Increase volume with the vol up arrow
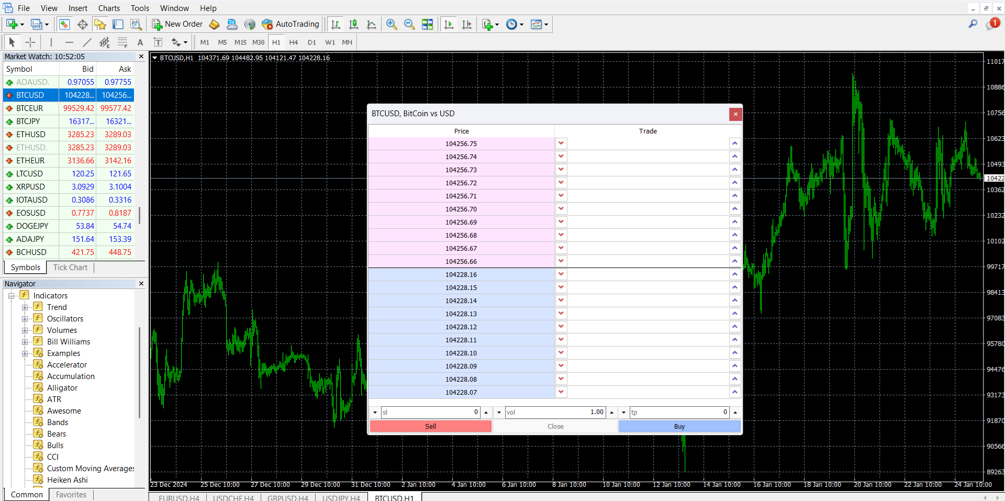 (x=611, y=413)
